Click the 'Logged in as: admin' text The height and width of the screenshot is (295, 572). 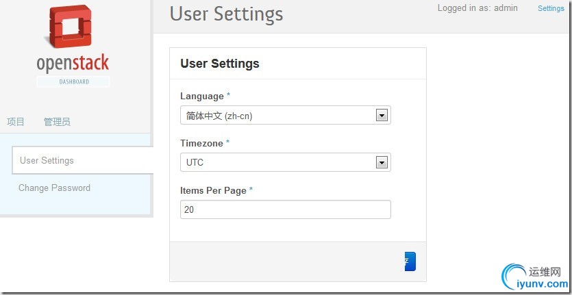click(x=477, y=8)
